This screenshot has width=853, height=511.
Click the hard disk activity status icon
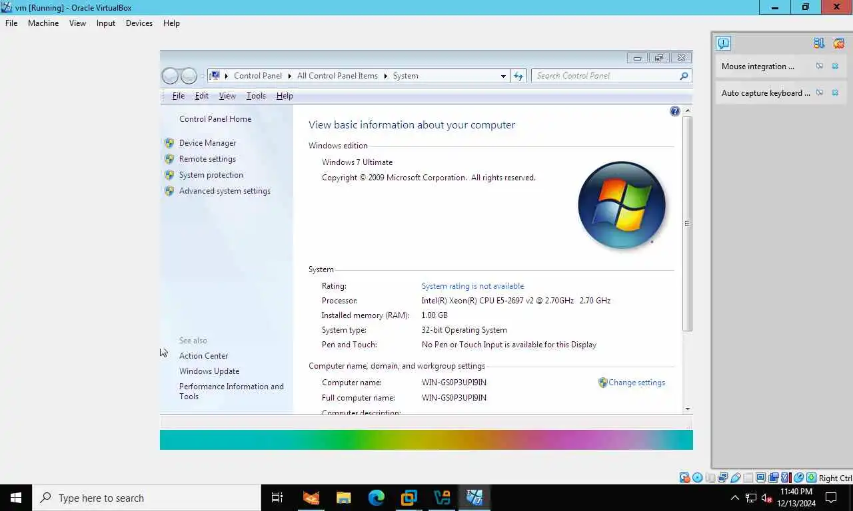click(x=684, y=478)
